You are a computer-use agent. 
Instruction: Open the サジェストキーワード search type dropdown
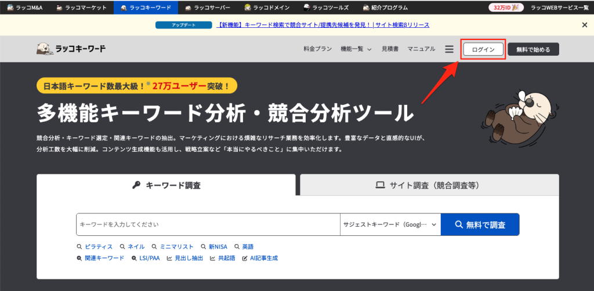pos(390,224)
